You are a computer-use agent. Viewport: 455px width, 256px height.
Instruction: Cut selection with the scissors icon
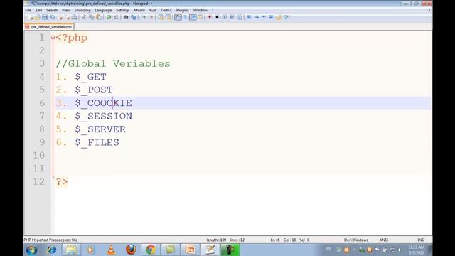pos(84,17)
